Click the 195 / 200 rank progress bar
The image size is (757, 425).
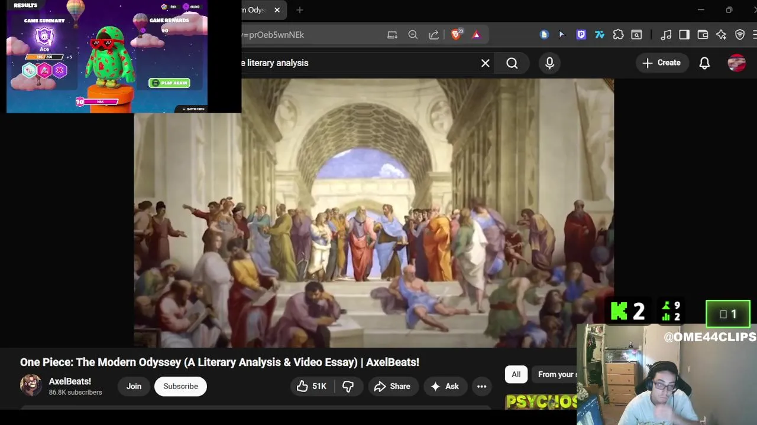click(44, 57)
